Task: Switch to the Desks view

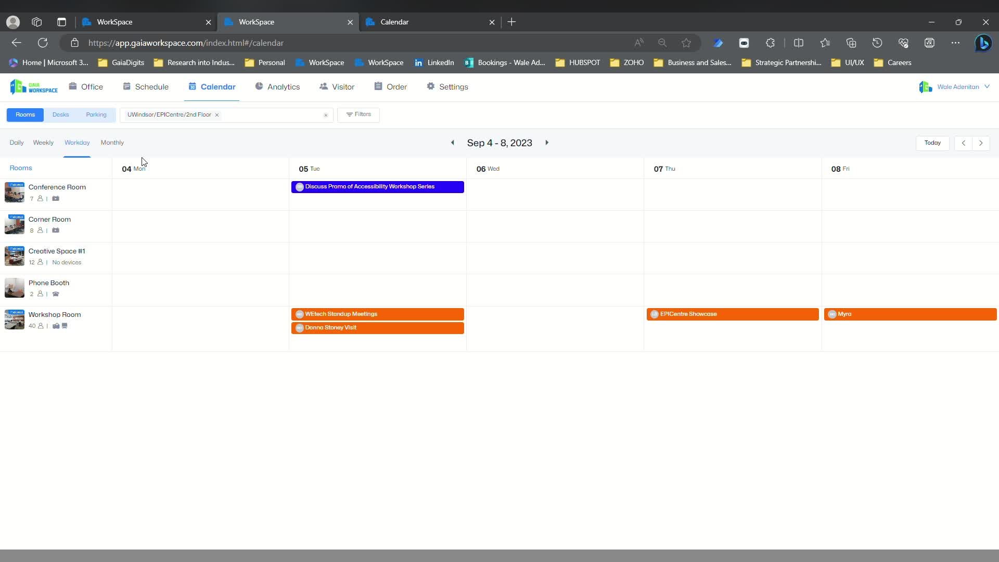Action: click(x=60, y=114)
